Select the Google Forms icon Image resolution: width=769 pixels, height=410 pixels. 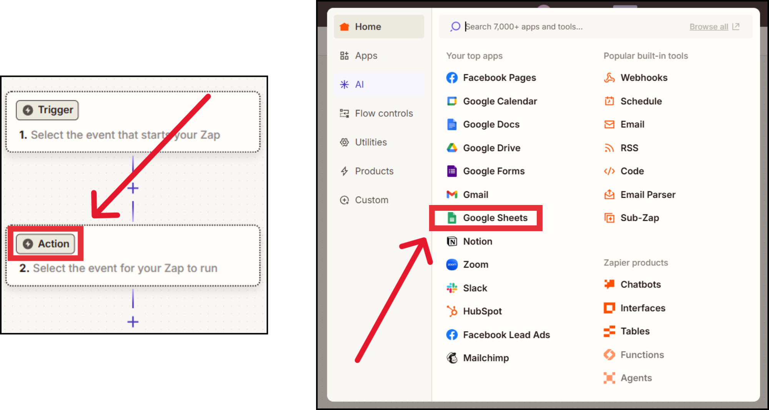click(x=452, y=171)
